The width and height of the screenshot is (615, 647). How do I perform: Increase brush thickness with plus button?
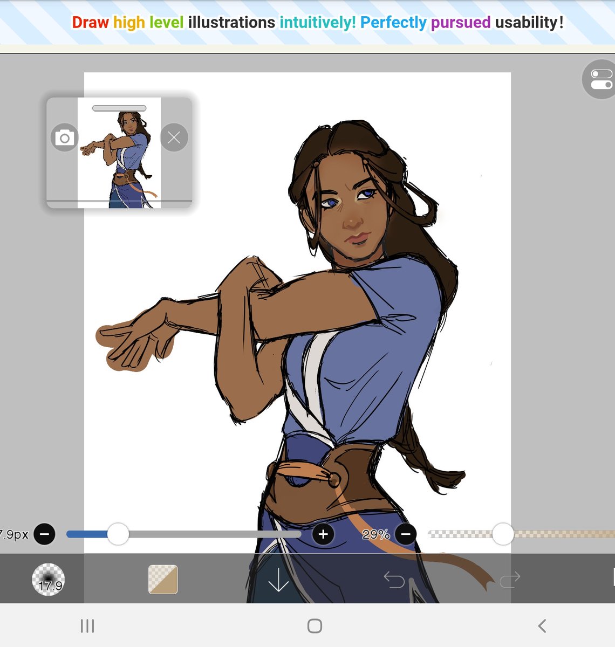pyautogui.click(x=323, y=534)
